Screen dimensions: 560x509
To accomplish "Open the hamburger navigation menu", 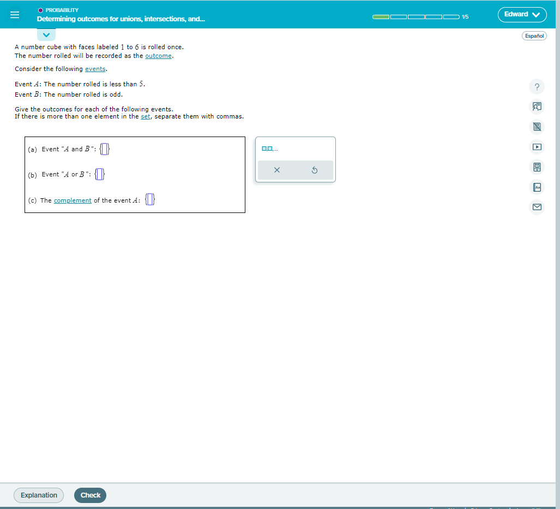I will pyautogui.click(x=15, y=15).
